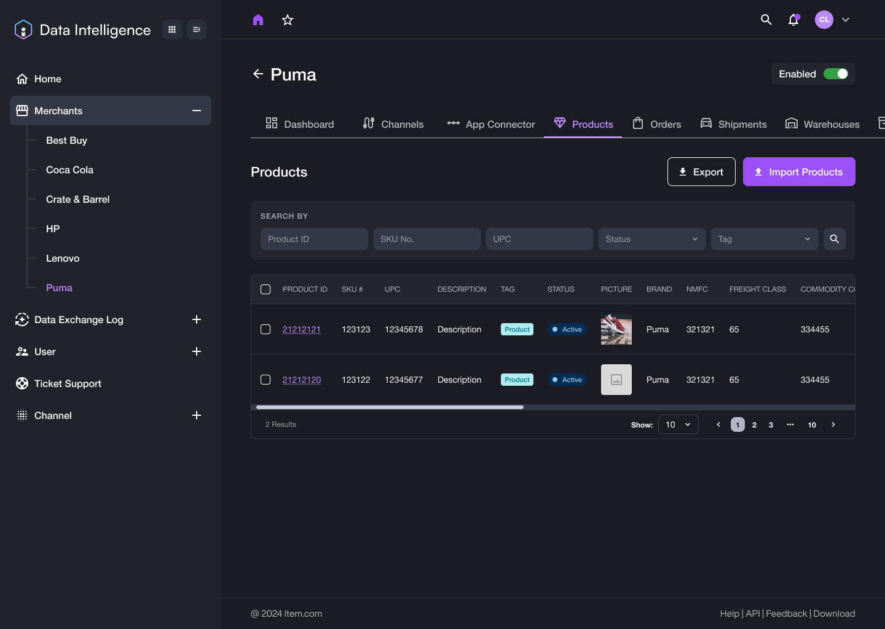Screen dimensions: 885x629
Task: Click the Data Exchange Log icon
Action: [22, 319]
